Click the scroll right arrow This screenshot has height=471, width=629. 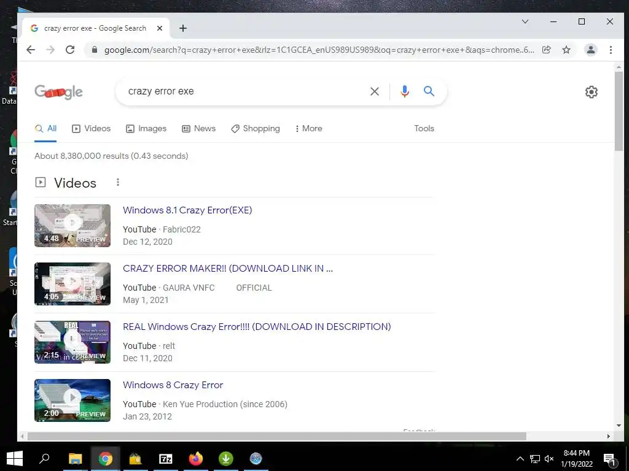(x=609, y=436)
